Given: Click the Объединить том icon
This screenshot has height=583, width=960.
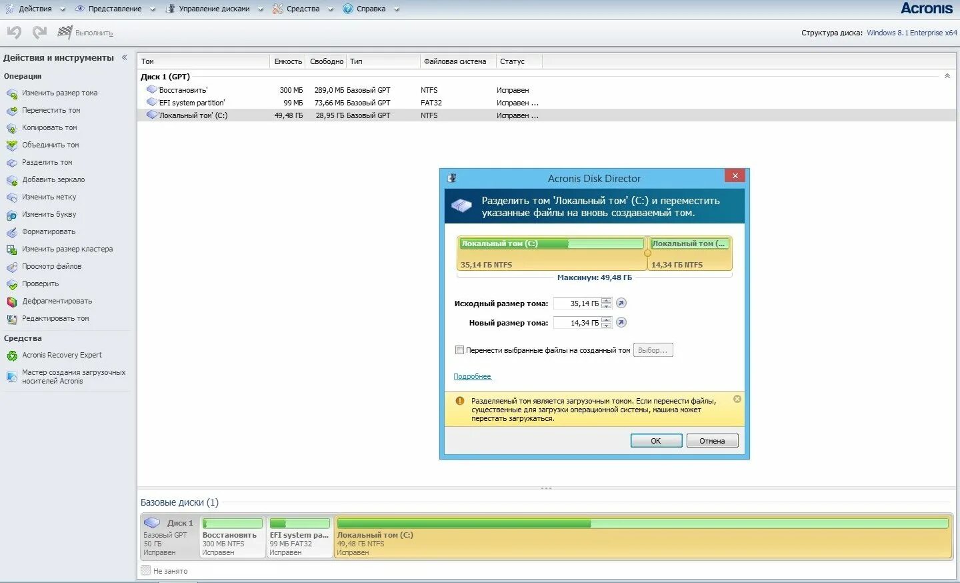Looking at the screenshot, I should click(x=11, y=145).
